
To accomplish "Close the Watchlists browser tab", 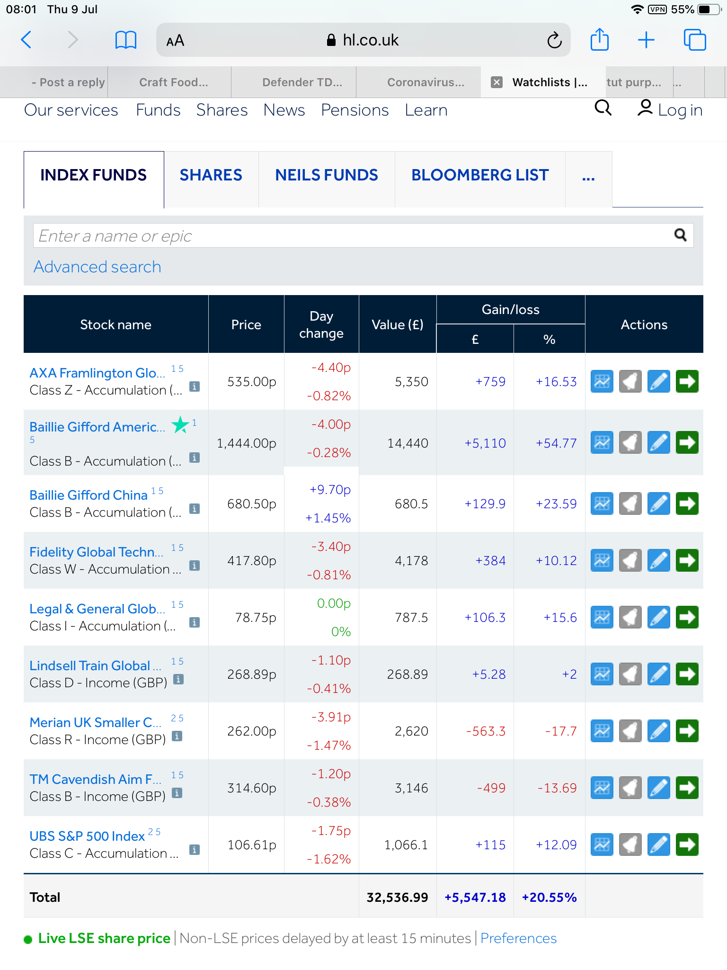I will tap(496, 82).
